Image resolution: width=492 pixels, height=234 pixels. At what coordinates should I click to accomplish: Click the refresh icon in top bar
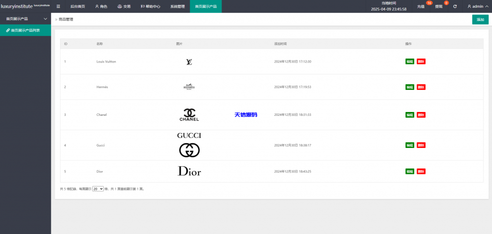(x=455, y=6)
